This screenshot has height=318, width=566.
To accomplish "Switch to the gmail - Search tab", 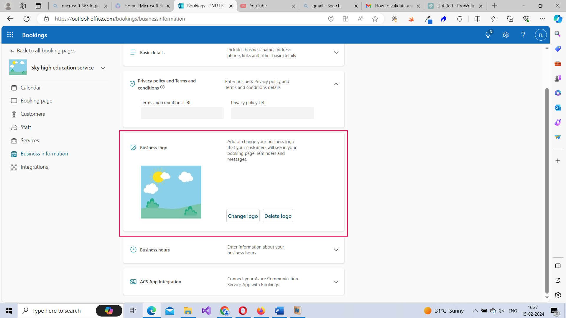I will [x=326, y=6].
